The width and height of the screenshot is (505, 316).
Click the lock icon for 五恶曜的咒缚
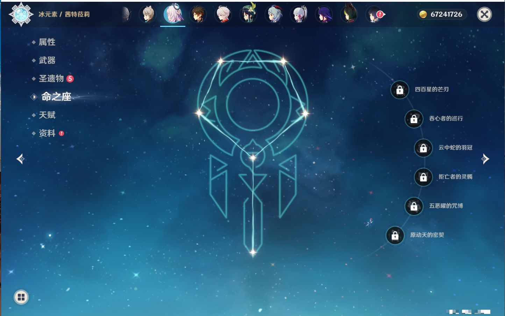[414, 206]
